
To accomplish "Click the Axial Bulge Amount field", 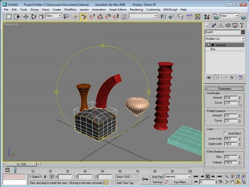I will [x=231, y=97].
